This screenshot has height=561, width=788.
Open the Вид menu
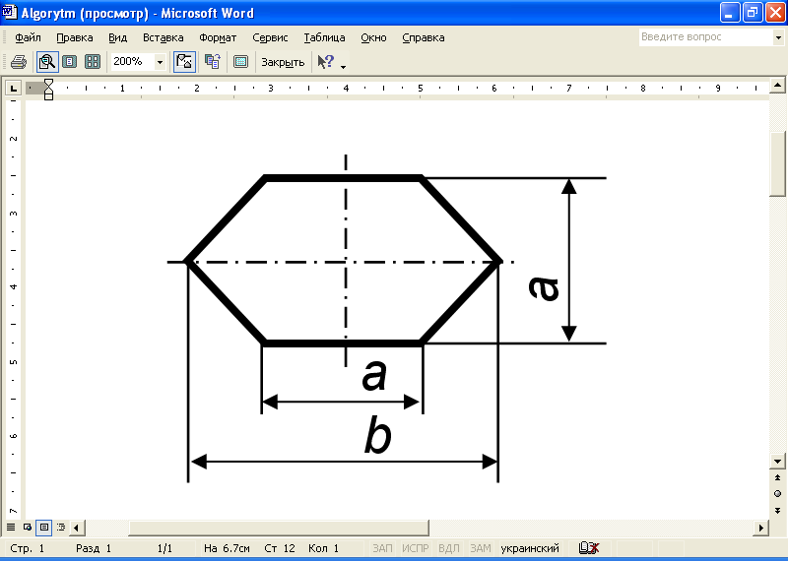coord(117,37)
